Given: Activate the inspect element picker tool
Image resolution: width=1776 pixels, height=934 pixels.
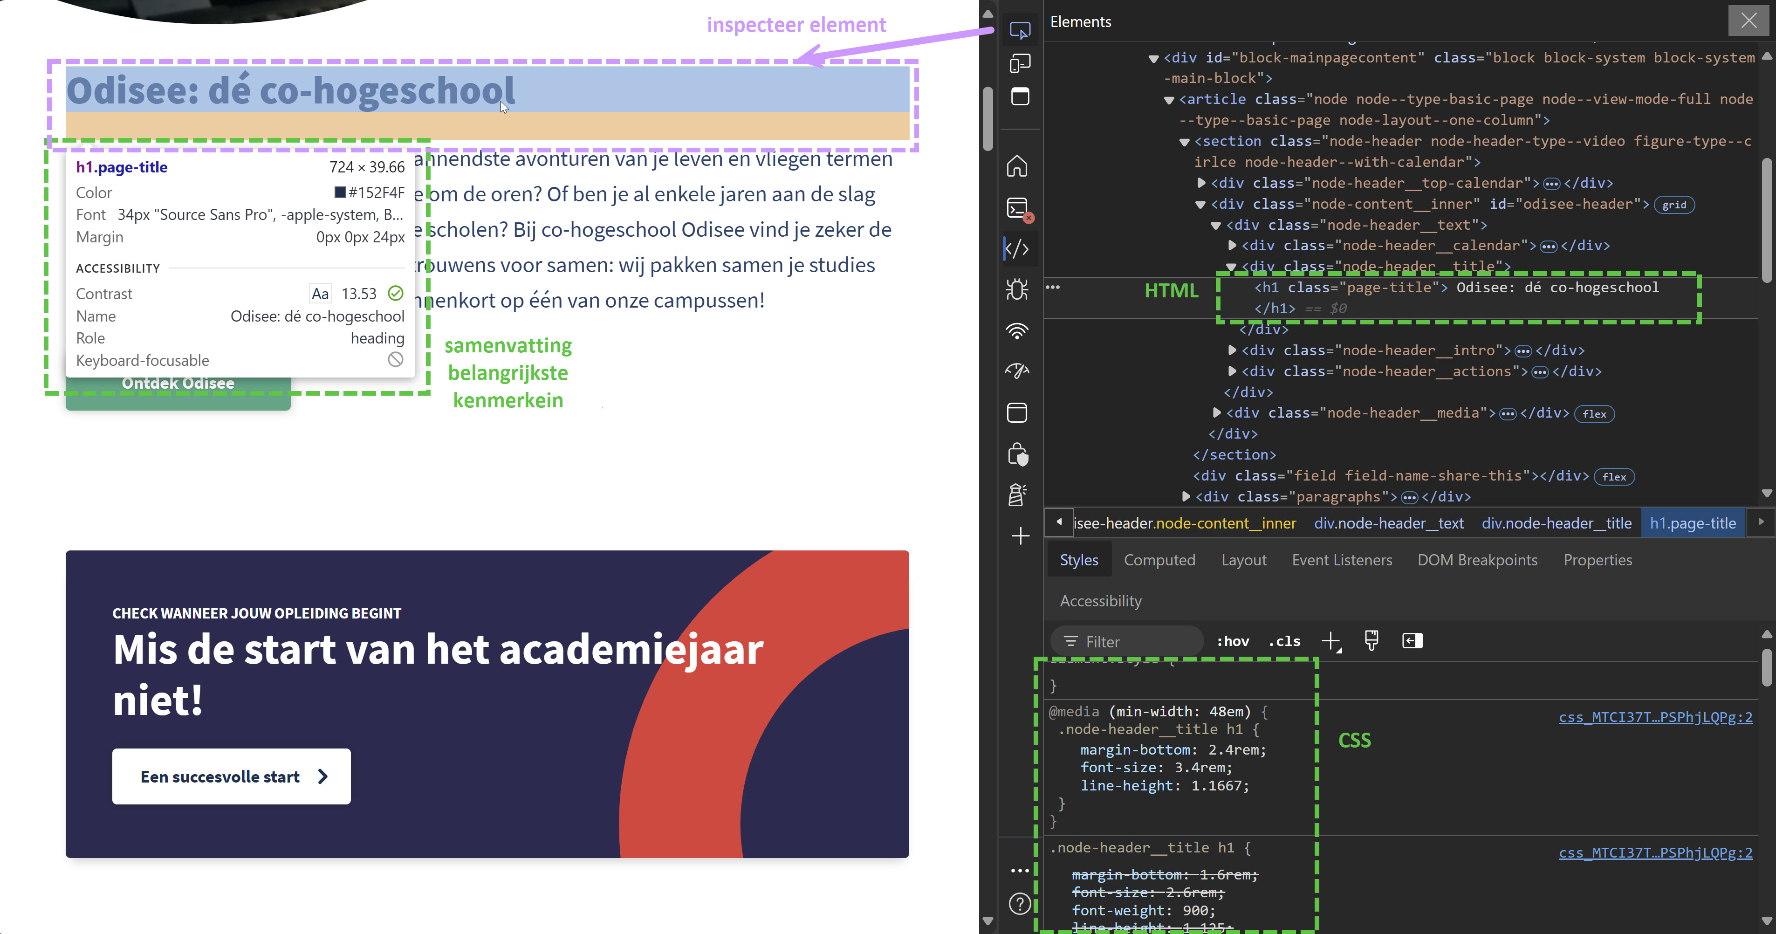Looking at the screenshot, I should coord(1020,30).
